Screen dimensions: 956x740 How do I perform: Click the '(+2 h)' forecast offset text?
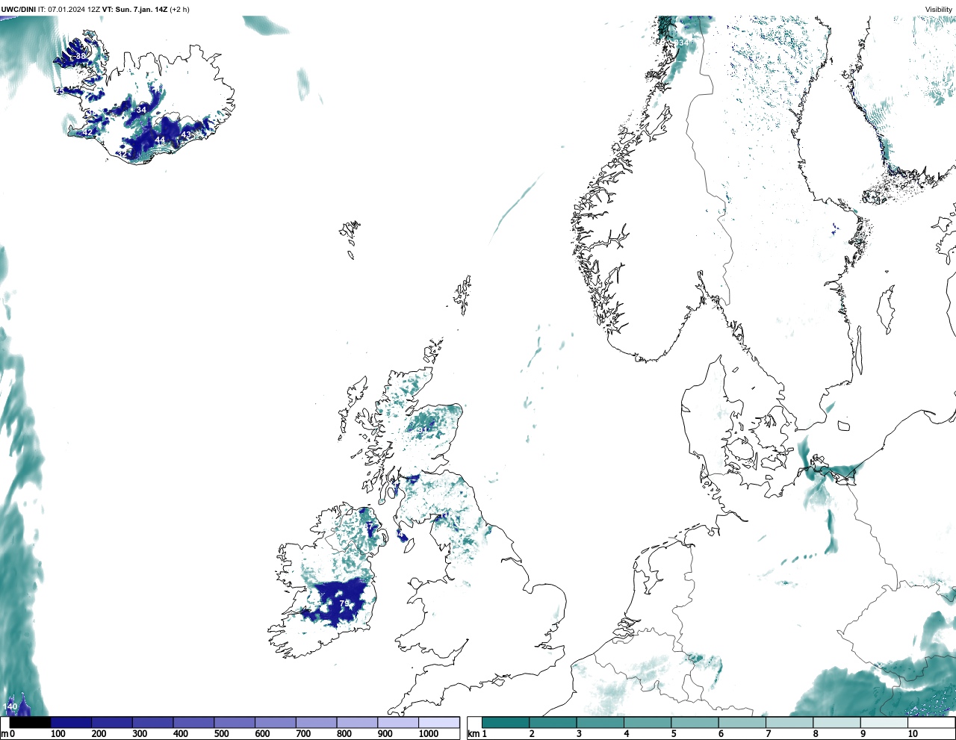click(x=179, y=10)
